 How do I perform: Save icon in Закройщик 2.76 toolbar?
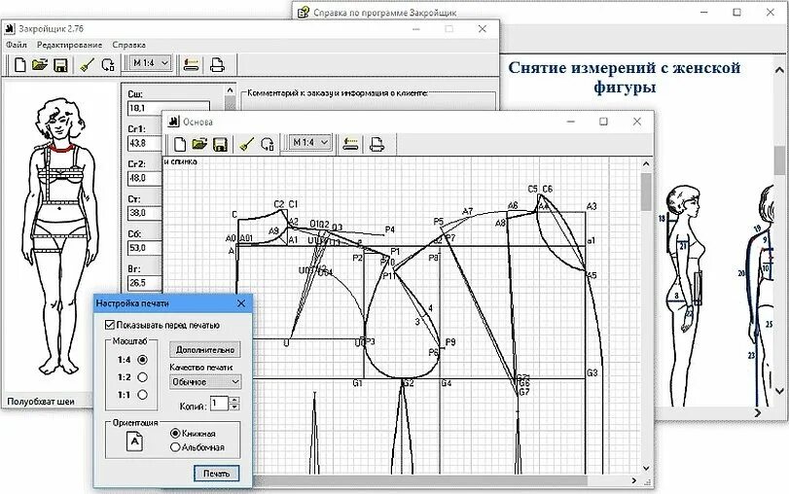(x=60, y=65)
